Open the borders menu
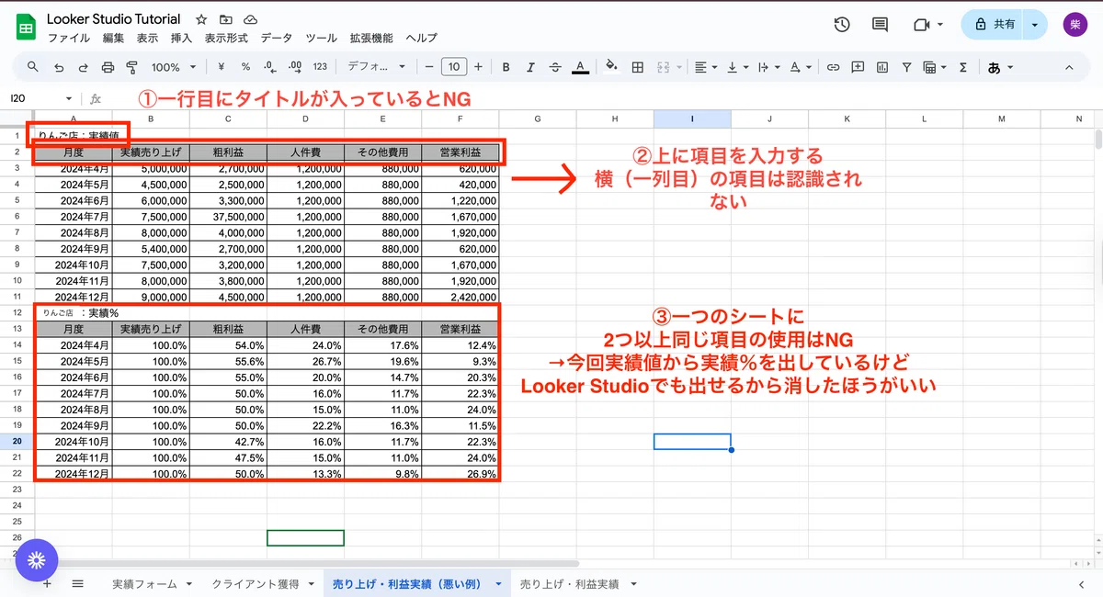The height and width of the screenshot is (597, 1103). coord(637,67)
